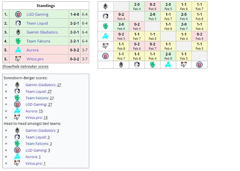Click LGD Gaming logo under Sonneborn-Berger scores
This screenshot has width=240, height=171.
click(17, 104)
